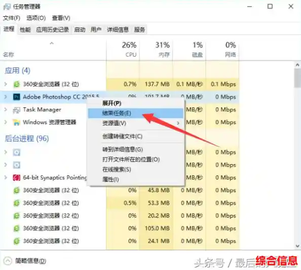Sort by the CPU column header
This screenshot has height=270, width=301.
pos(123,50)
